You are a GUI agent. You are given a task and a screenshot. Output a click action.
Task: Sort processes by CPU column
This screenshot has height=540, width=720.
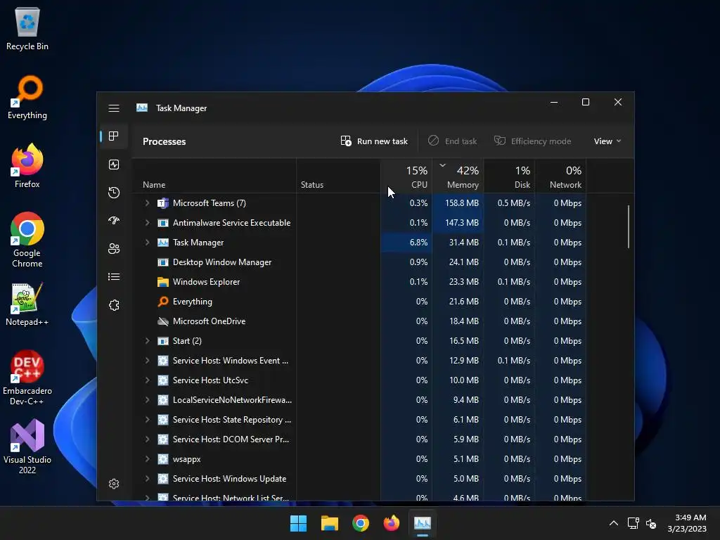coord(406,176)
